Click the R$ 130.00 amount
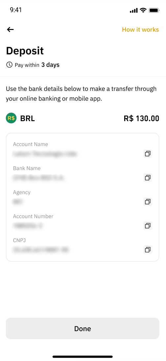The height and width of the screenshot is (361, 166). tap(141, 118)
